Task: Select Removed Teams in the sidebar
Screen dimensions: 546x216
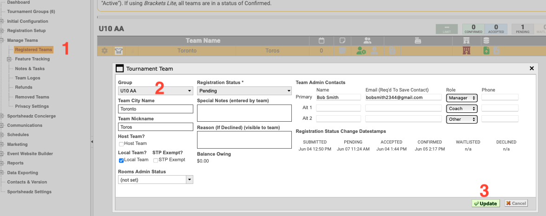Action: 32,97
